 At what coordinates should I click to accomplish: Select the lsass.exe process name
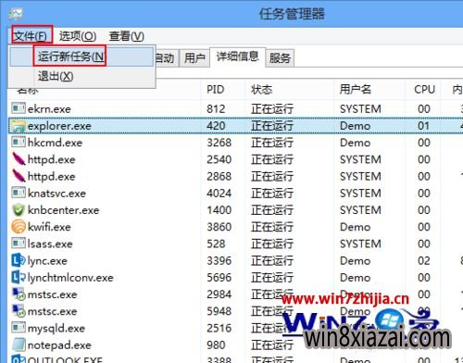(50, 244)
